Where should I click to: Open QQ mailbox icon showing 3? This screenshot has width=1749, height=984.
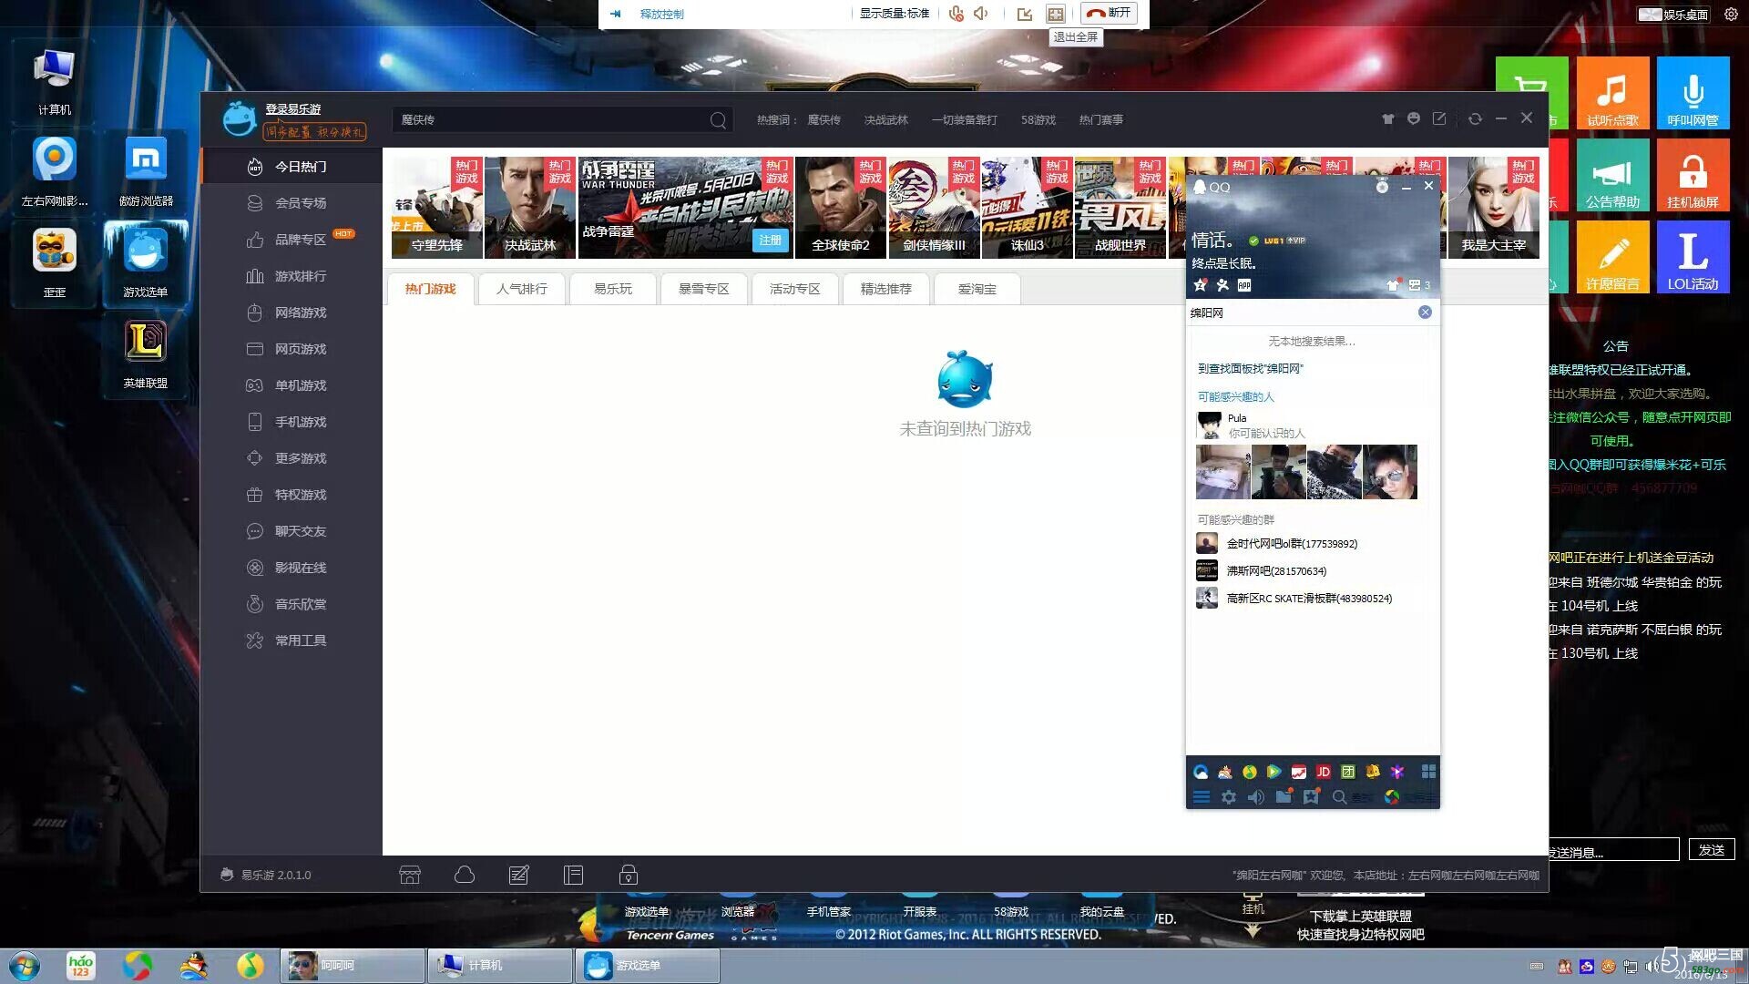click(x=1419, y=285)
